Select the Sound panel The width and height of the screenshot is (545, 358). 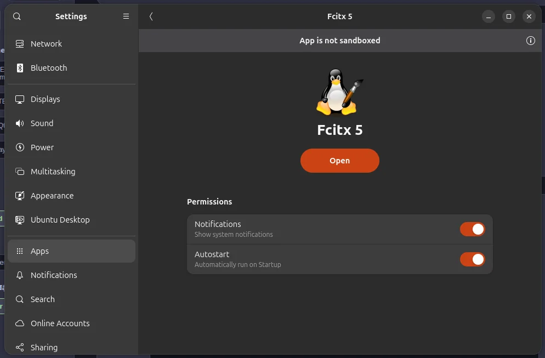point(72,123)
